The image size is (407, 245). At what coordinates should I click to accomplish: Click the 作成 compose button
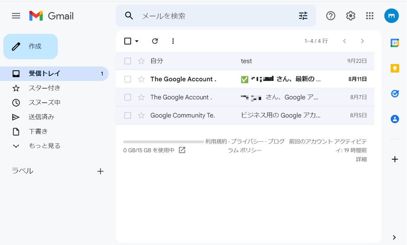31,47
